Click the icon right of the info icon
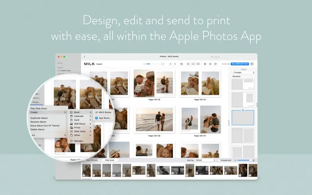The image size is (312, 195). tap(215, 64)
